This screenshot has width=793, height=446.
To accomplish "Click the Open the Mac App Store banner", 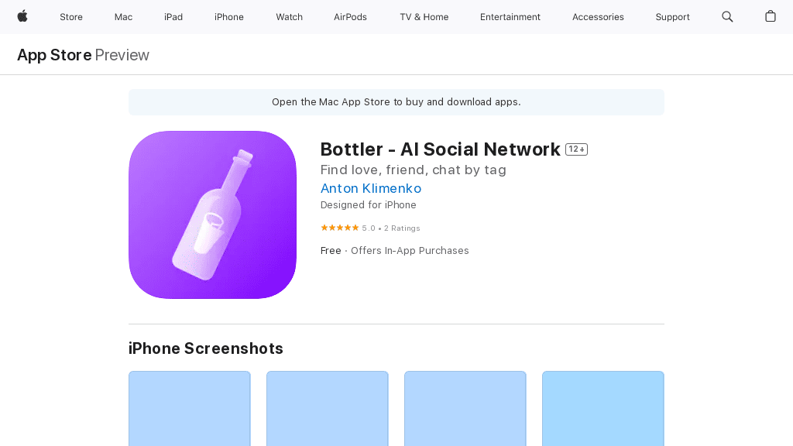I will 396,101.
